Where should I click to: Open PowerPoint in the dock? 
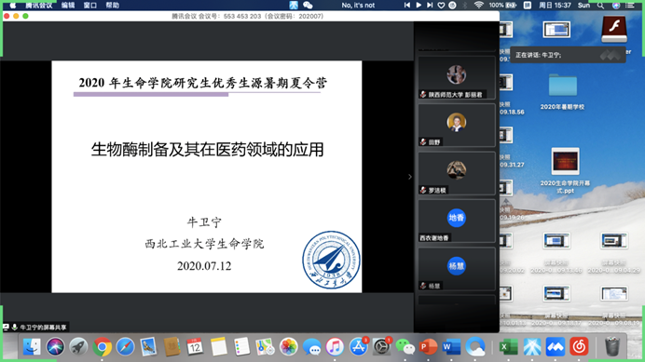[428, 347]
